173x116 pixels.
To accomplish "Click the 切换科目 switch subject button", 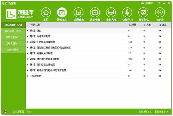I will pos(147,3).
